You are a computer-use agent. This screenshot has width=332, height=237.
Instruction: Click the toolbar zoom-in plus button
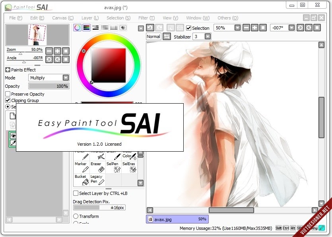pos(254,28)
